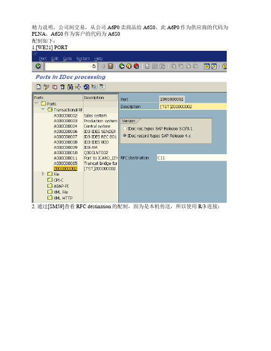
Task: Click the Port value field Z000000002
Action: [172, 99]
